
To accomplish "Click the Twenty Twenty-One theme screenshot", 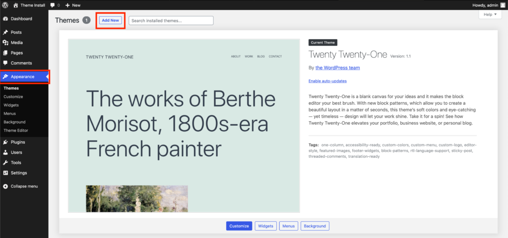I will click(184, 126).
